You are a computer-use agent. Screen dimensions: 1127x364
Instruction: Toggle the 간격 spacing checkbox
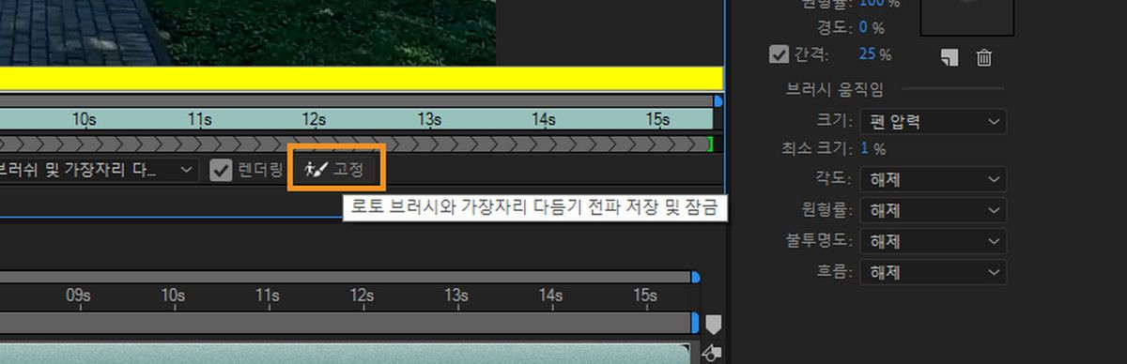(x=778, y=54)
